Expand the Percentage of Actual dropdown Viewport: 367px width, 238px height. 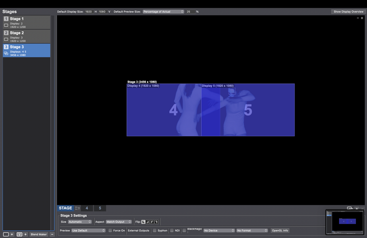point(163,11)
